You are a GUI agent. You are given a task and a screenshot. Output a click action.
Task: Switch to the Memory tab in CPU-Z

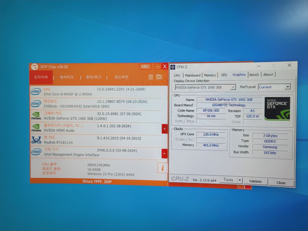coord(210,75)
